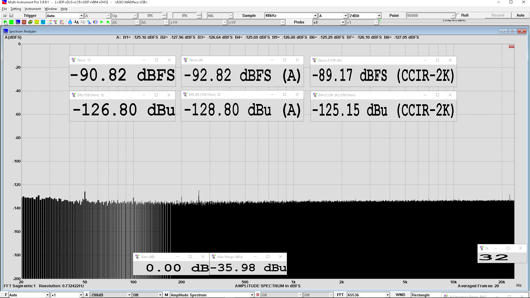530x298 pixels.
Task: Open the Oscilloscope instrument
Action: (x=11, y=22)
